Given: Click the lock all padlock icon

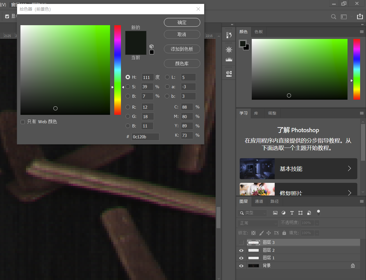Looking at the screenshot, I should [x=284, y=233].
